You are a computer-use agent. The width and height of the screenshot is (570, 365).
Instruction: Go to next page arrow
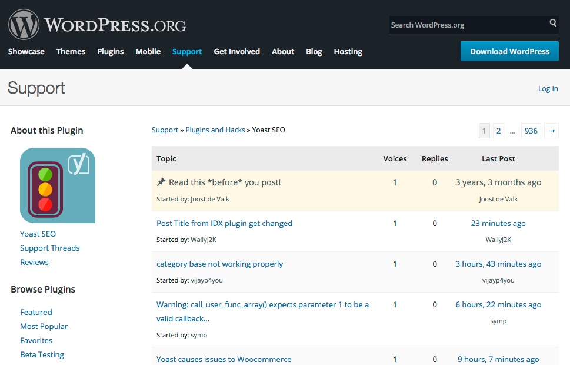point(551,131)
